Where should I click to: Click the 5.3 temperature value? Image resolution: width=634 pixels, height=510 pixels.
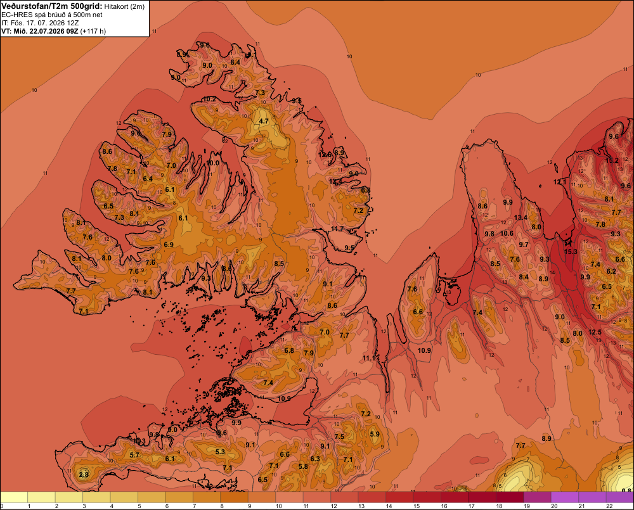coord(220,452)
